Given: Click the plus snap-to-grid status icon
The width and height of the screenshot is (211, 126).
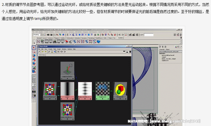Looking at the screenshot, I should click(70, 35).
